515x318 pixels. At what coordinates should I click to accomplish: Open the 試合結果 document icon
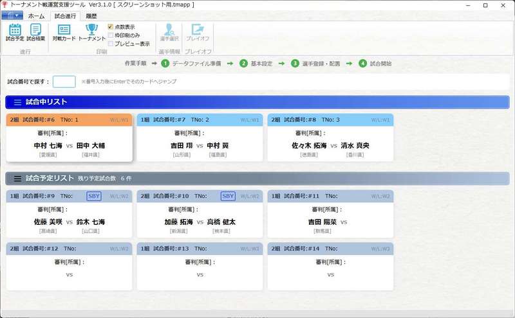pos(35,32)
